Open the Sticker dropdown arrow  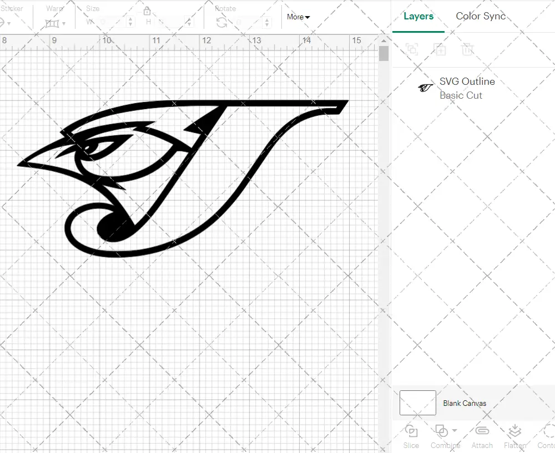[x=9, y=24]
